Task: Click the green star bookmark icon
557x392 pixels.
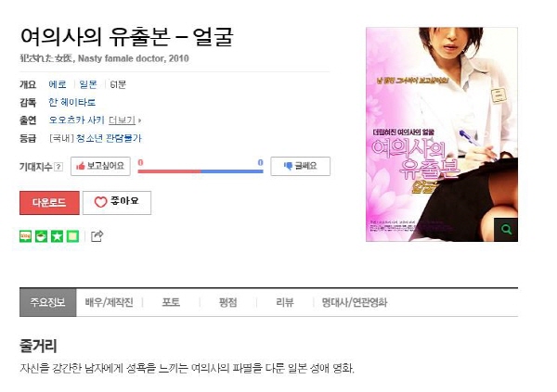Action: click(x=57, y=236)
